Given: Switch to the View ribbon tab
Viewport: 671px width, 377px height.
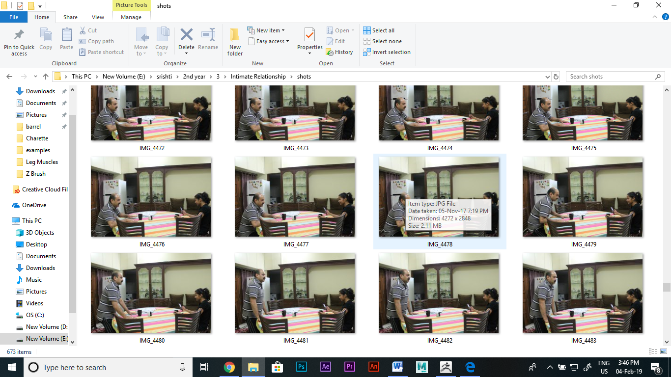Looking at the screenshot, I should [x=98, y=17].
